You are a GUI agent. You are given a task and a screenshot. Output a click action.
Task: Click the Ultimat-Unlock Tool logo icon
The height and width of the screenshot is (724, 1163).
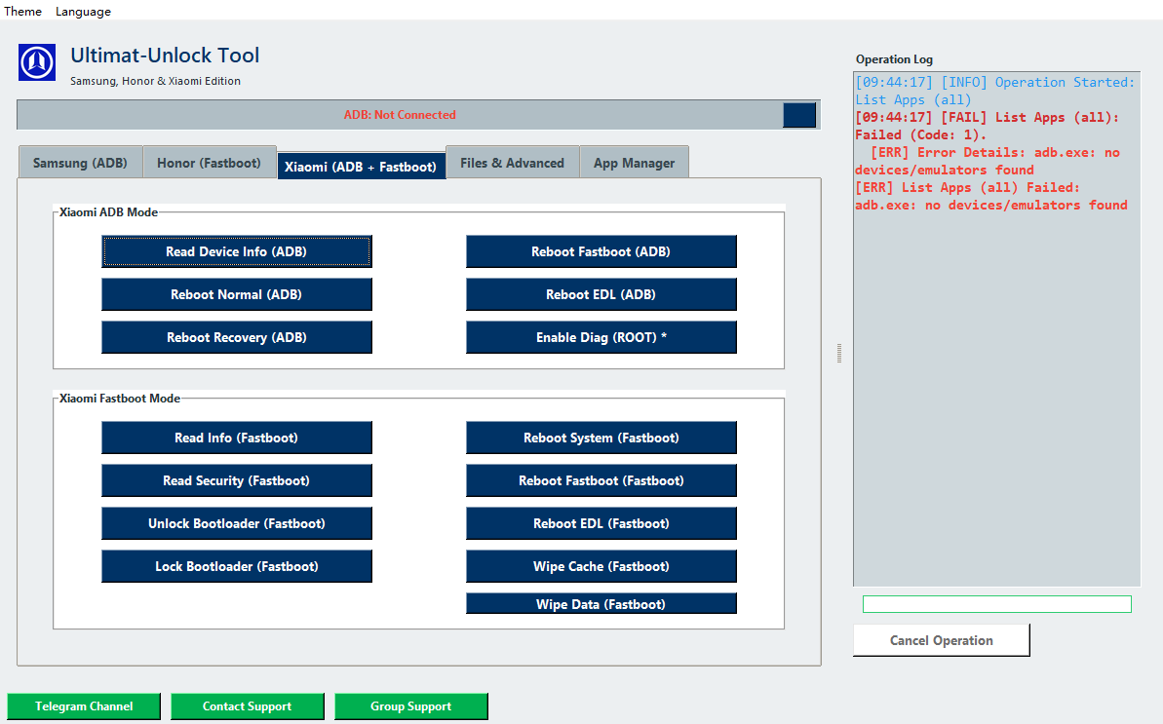point(37,62)
